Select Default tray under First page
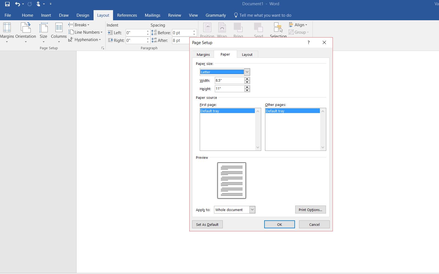This screenshot has width=439, height=274. (x=227, y=111)
